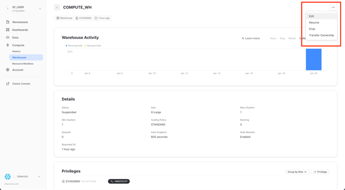Click the Compute icon in sidebar
345x190 pixels.
point(8,45)
